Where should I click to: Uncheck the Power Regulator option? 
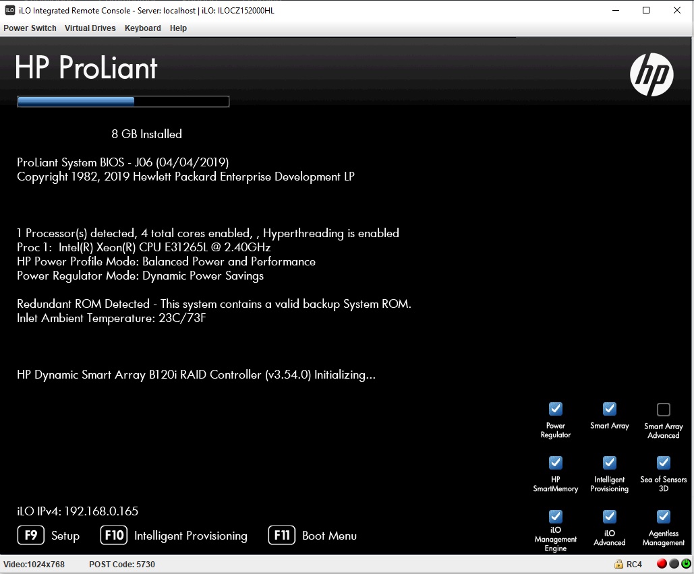pos(555,409)
